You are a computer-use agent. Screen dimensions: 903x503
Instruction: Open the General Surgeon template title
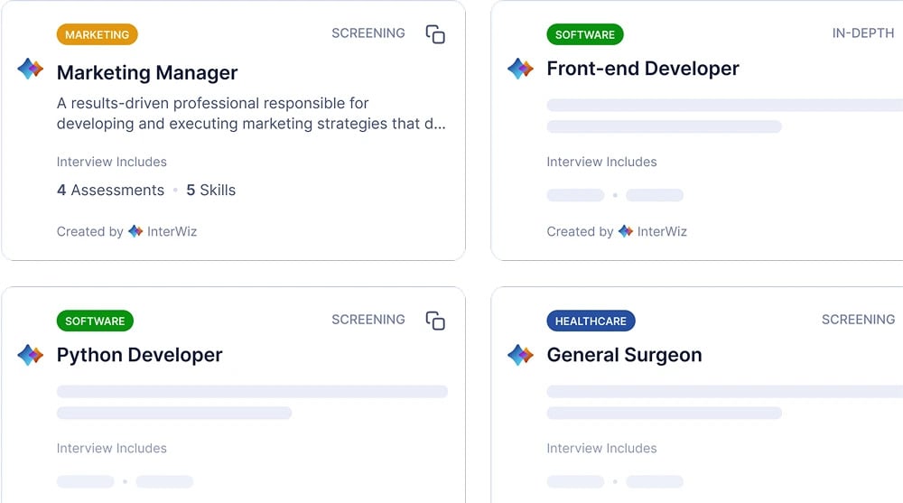tap(624, 355)
